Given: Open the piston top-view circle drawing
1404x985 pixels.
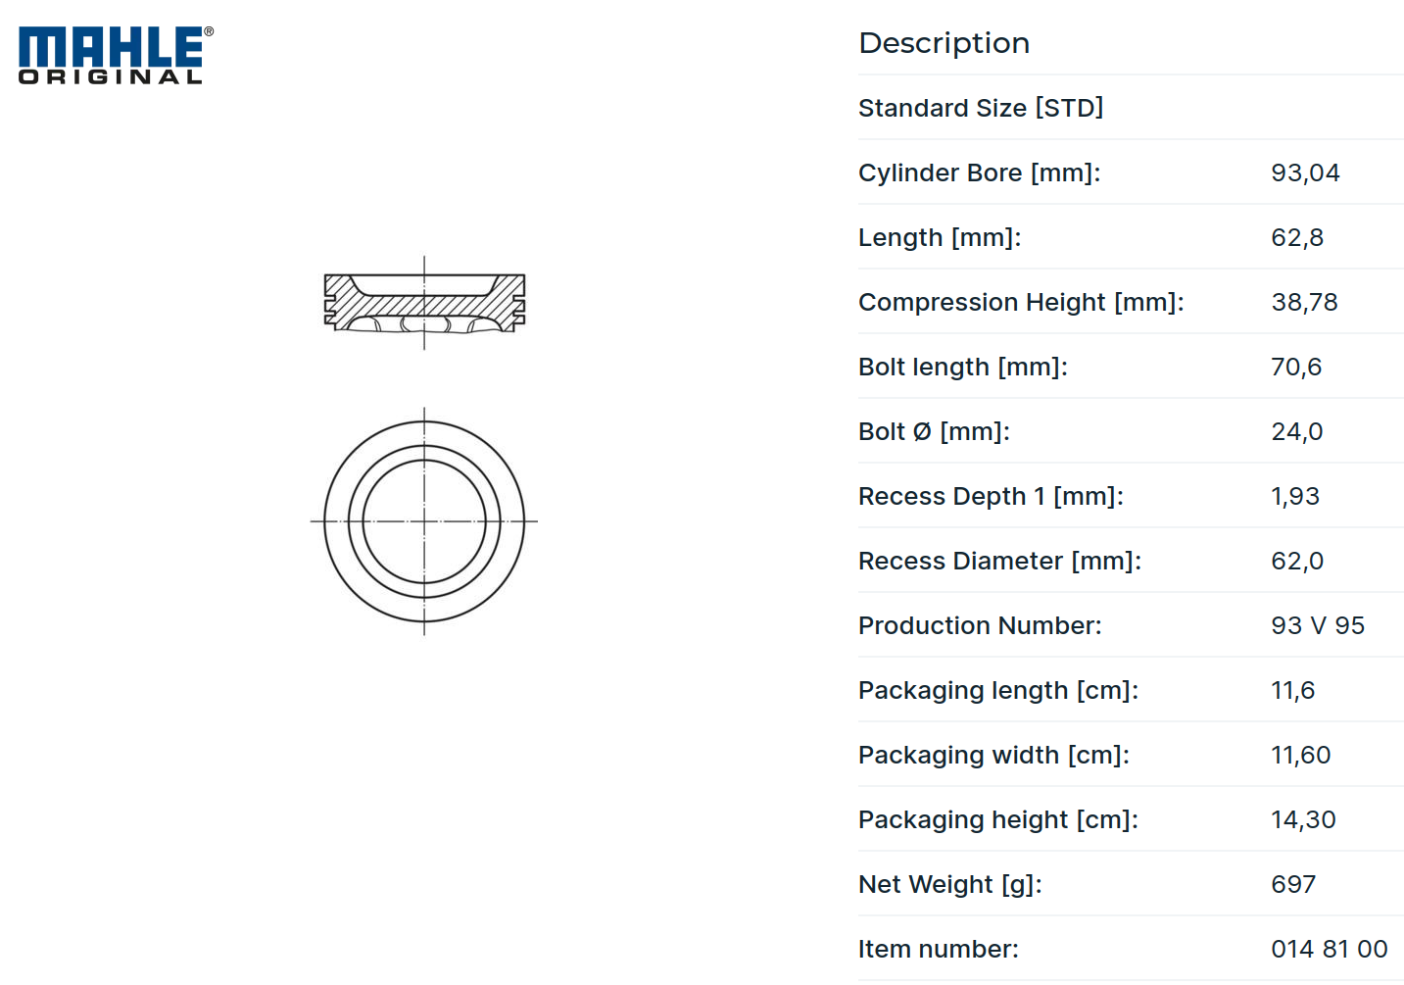Looking at the screenshot, I should pos(424,521).
